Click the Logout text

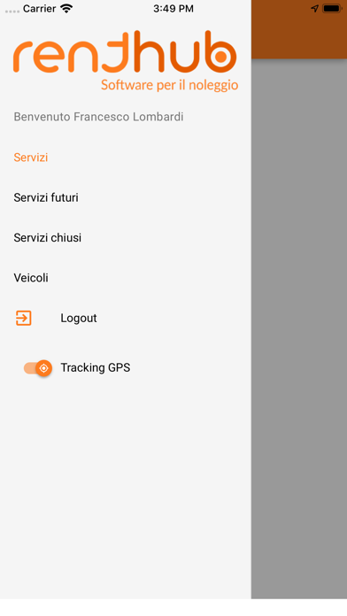[x=79, y=318]
